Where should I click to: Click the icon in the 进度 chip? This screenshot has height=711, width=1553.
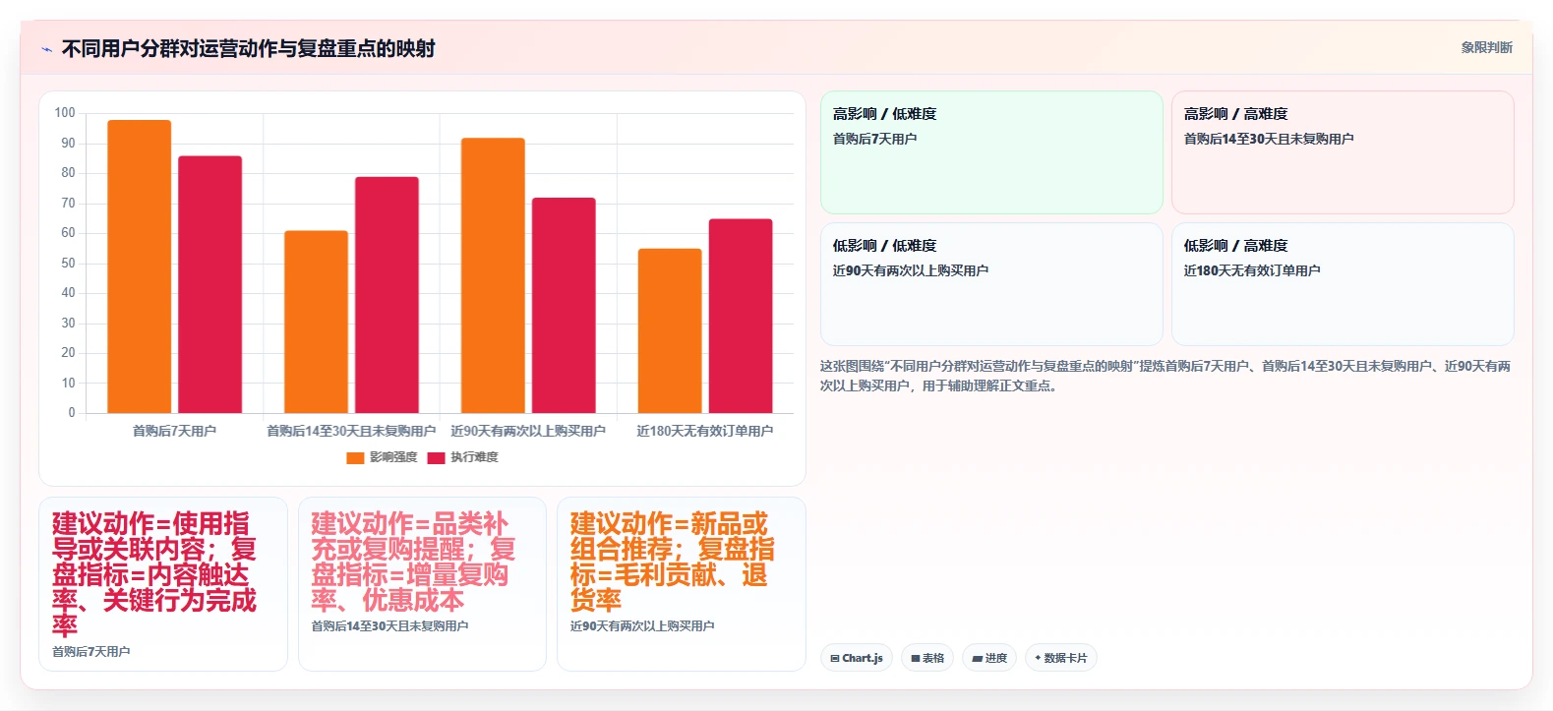978,659
